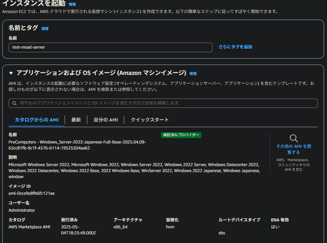
Task: Click the さらにタグを追加 link
Action: click(235, 47)
